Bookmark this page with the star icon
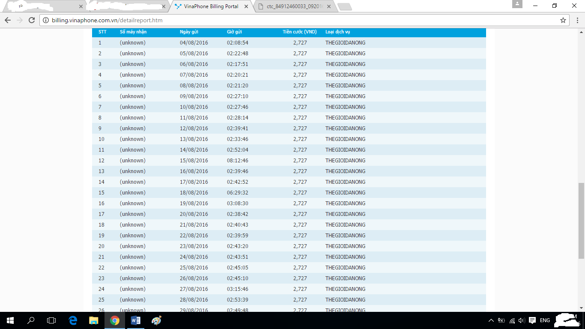This screenshot has height=329, width=585. pos(563,20)
